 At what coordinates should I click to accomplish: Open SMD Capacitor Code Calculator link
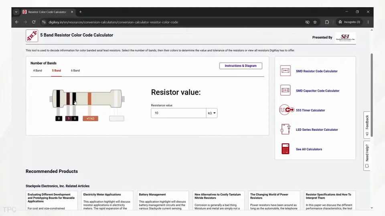(x=318, y=91)
